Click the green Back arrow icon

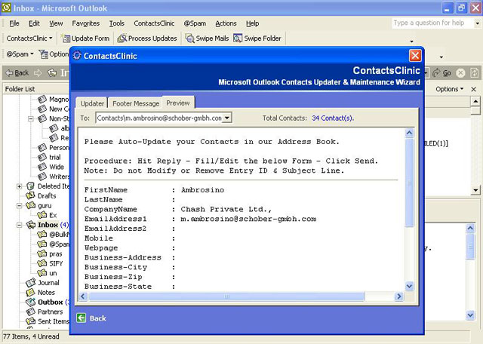point(82,318)
